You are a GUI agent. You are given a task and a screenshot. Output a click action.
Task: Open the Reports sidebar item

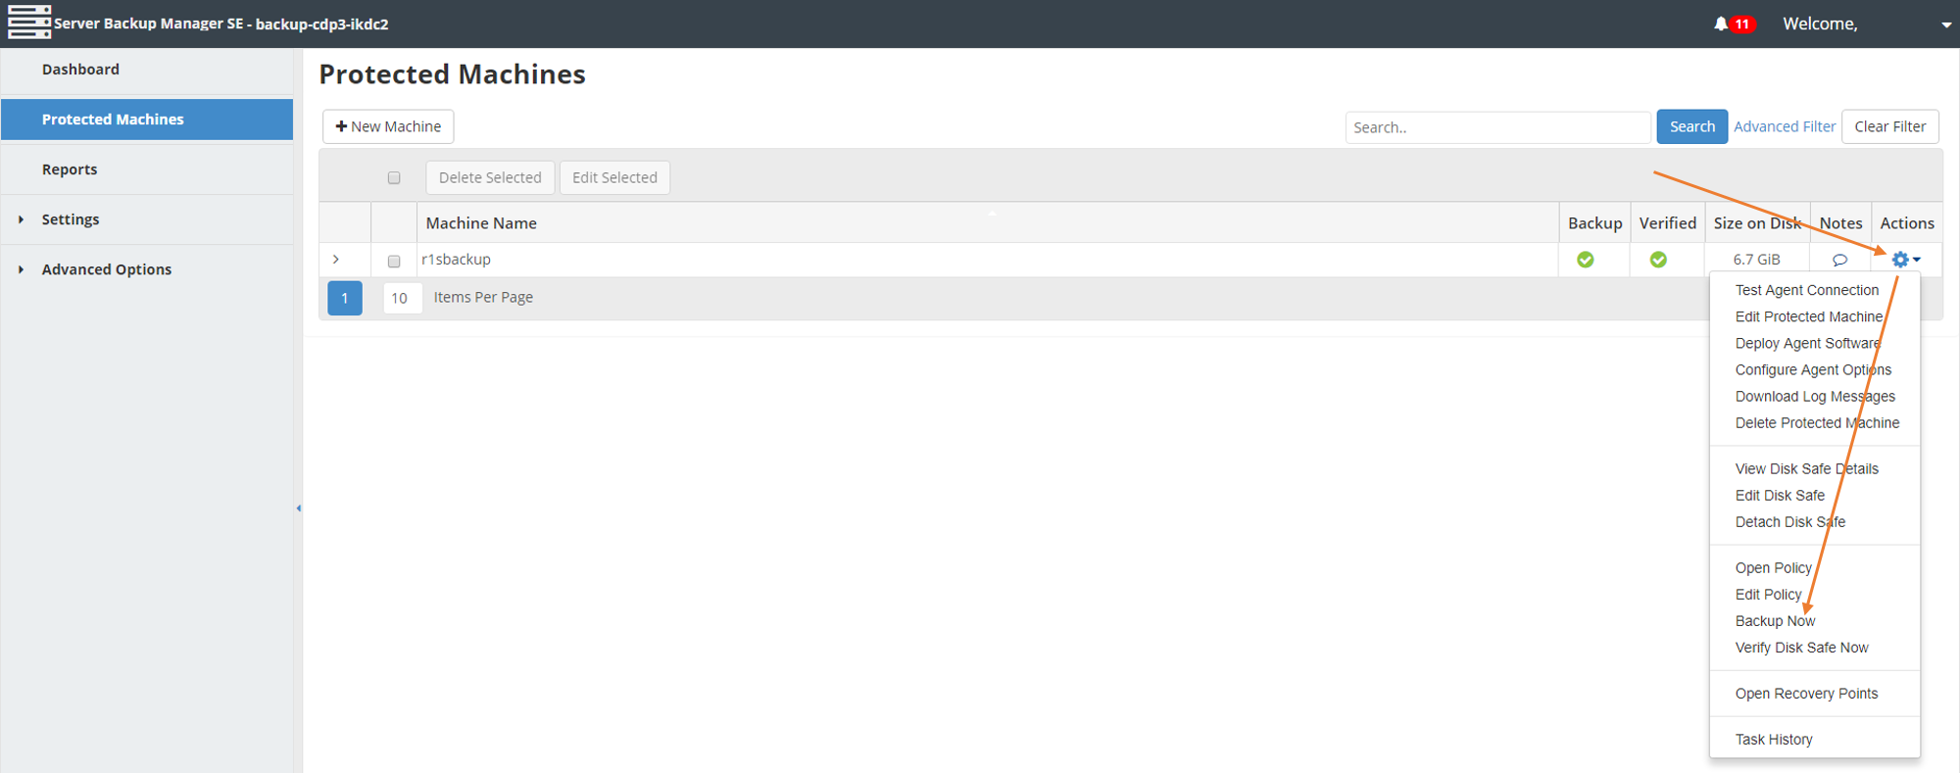point(147,169)
